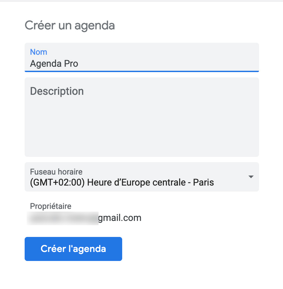The height and width of the screenshot is (289, 283).
Task: Click the "Nom" floating field label
Action: (39, 52)
